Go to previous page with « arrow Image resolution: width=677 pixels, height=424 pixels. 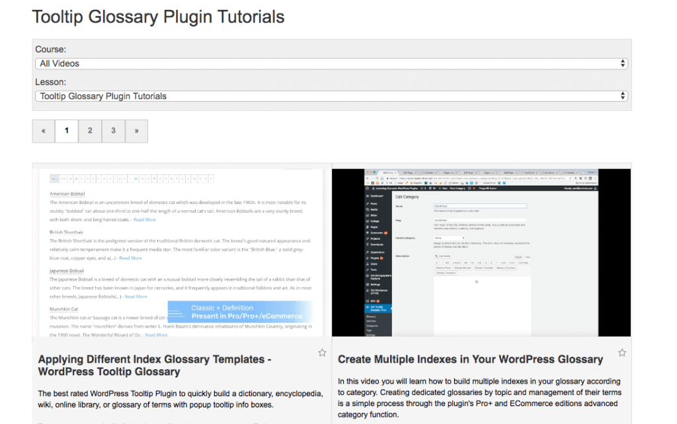(x=44, y=131)
